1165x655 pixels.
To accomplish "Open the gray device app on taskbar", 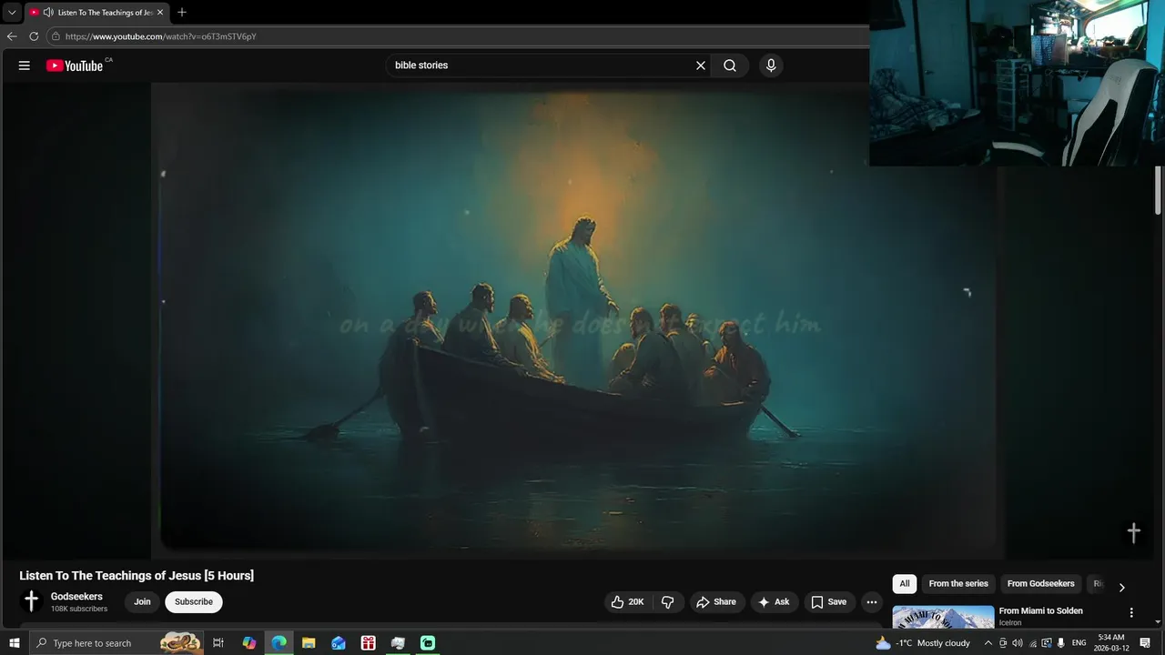I will click(398, 643).
